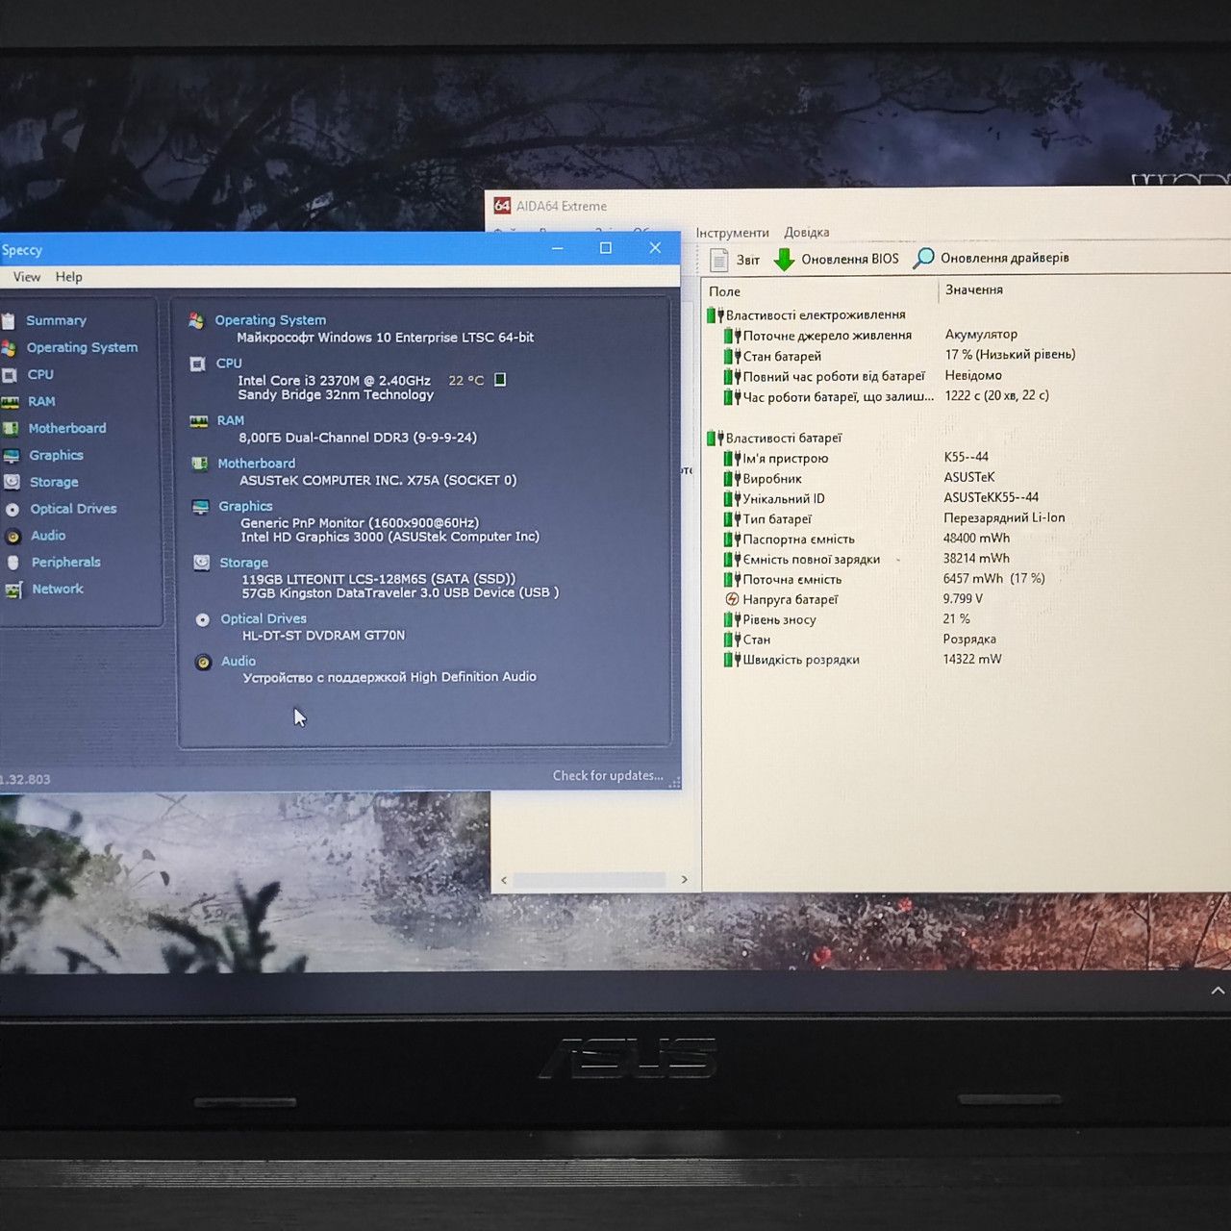Click the Check for updates link in Speccy
The width and height of the screenshot is (1231, 1231).
608,775
